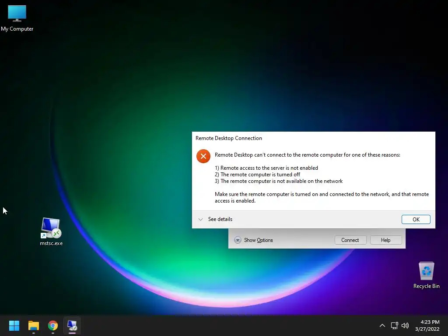Click the red error icon in dialog
Screen dimensions: 448x336
203,156
